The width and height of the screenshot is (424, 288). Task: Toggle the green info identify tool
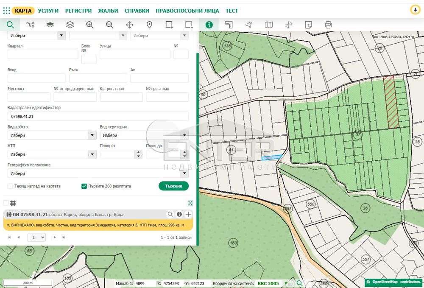tap(209, 25)
